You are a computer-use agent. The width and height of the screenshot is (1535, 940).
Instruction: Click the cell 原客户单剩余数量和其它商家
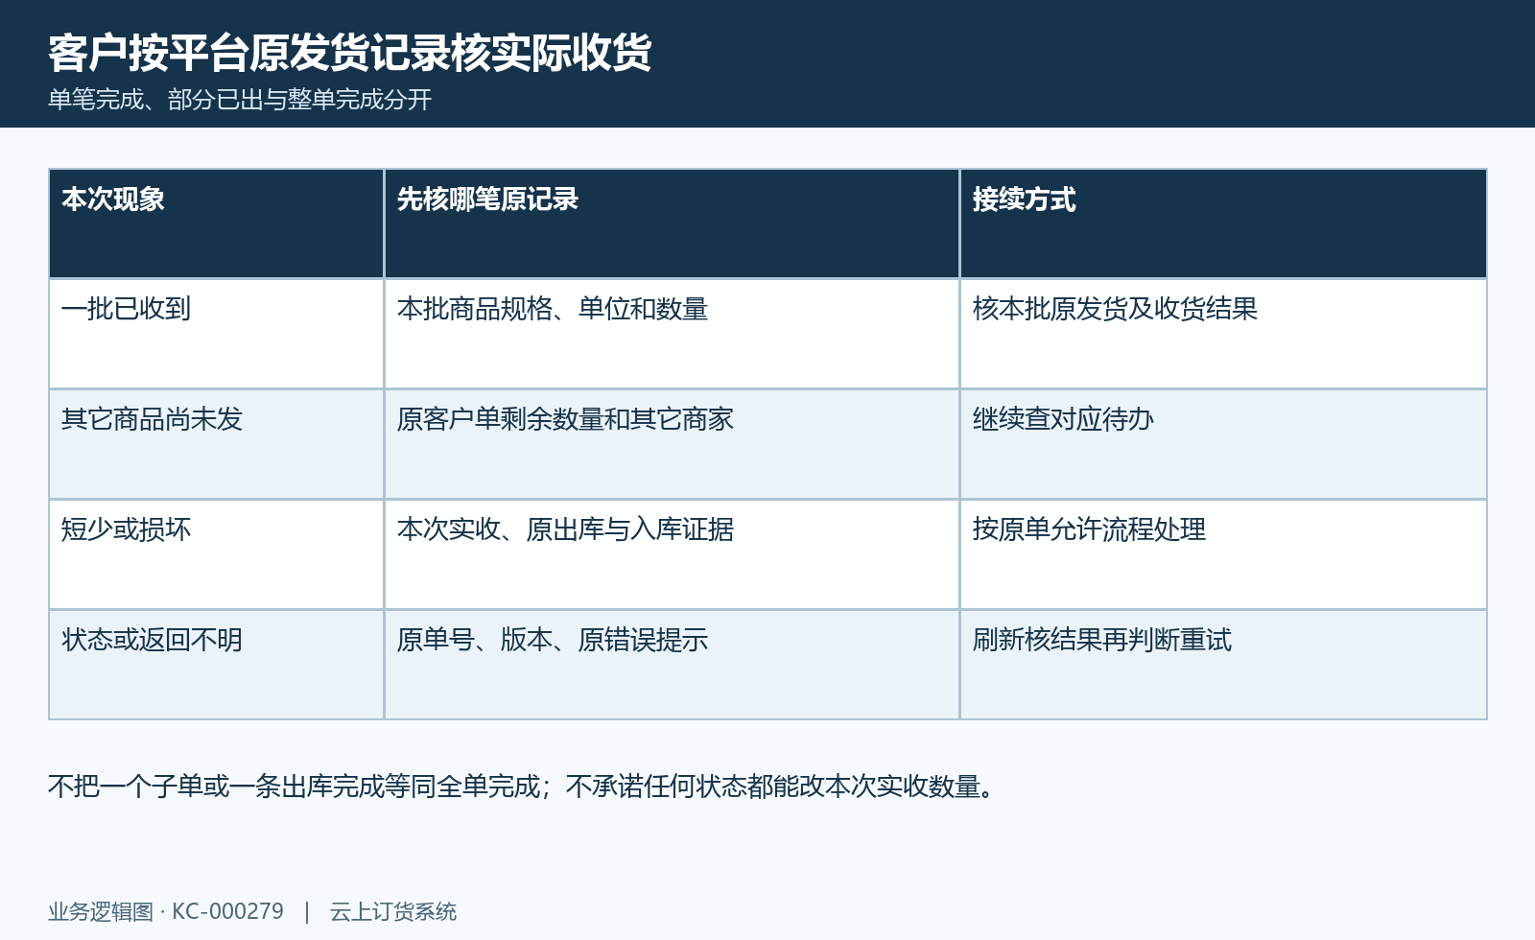coord(672,444)
